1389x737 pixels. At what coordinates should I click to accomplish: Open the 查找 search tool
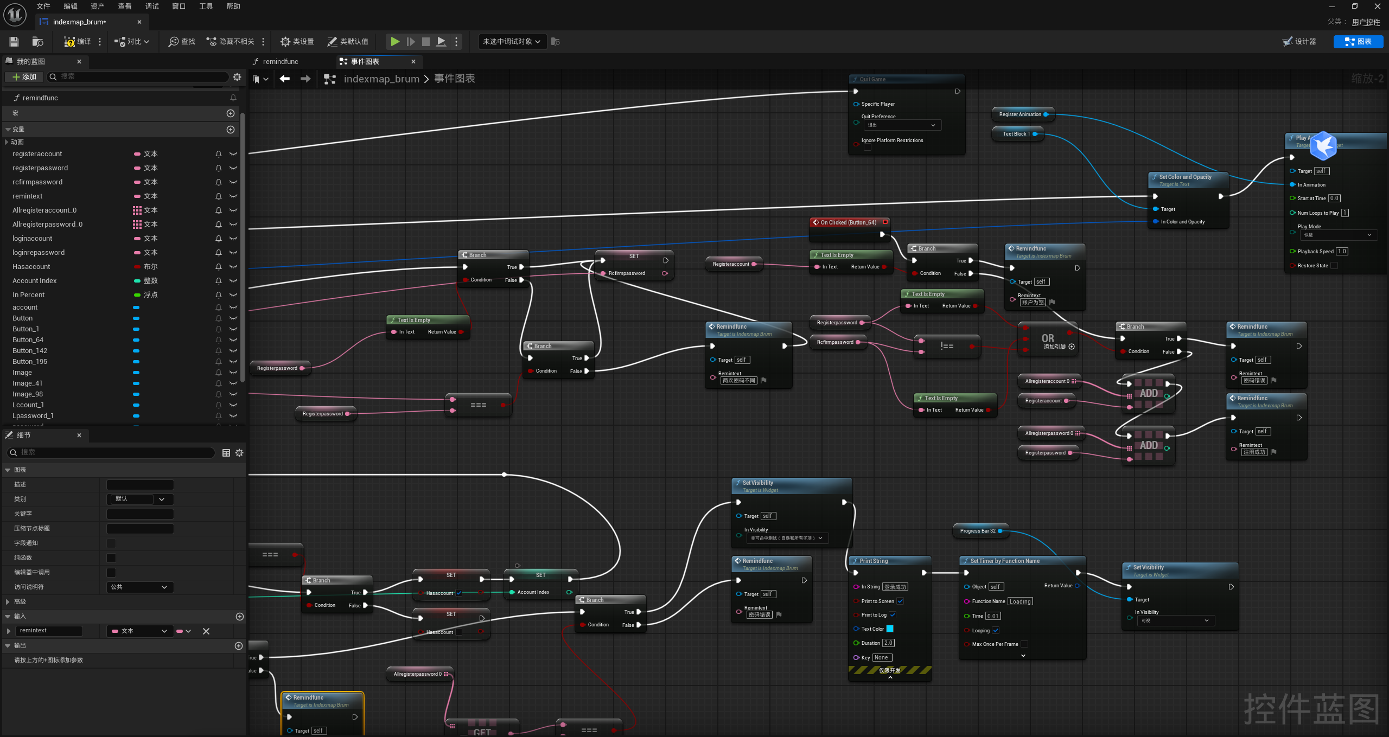pyautogui.click(x=182, y=42)
